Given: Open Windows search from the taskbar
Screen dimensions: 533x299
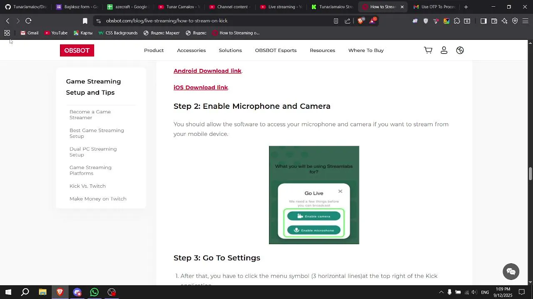Looking at the screenshot, I should pos(25,292).
